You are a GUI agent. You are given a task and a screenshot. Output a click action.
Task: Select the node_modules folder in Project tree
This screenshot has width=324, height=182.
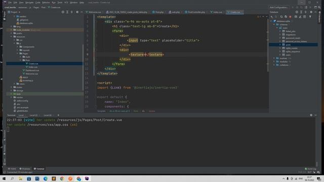pyautogui.click(x=23, y=30)
